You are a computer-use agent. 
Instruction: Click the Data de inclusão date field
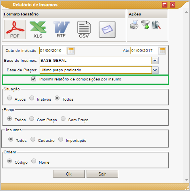pos(53,51)
